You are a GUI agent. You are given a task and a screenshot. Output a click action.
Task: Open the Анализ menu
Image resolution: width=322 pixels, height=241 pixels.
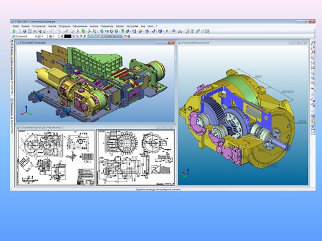(x=94, y=26)
